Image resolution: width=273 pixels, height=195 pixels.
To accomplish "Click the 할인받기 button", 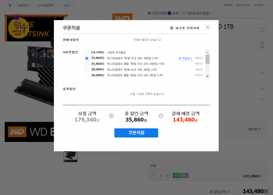I will click(x=254, y=129).
